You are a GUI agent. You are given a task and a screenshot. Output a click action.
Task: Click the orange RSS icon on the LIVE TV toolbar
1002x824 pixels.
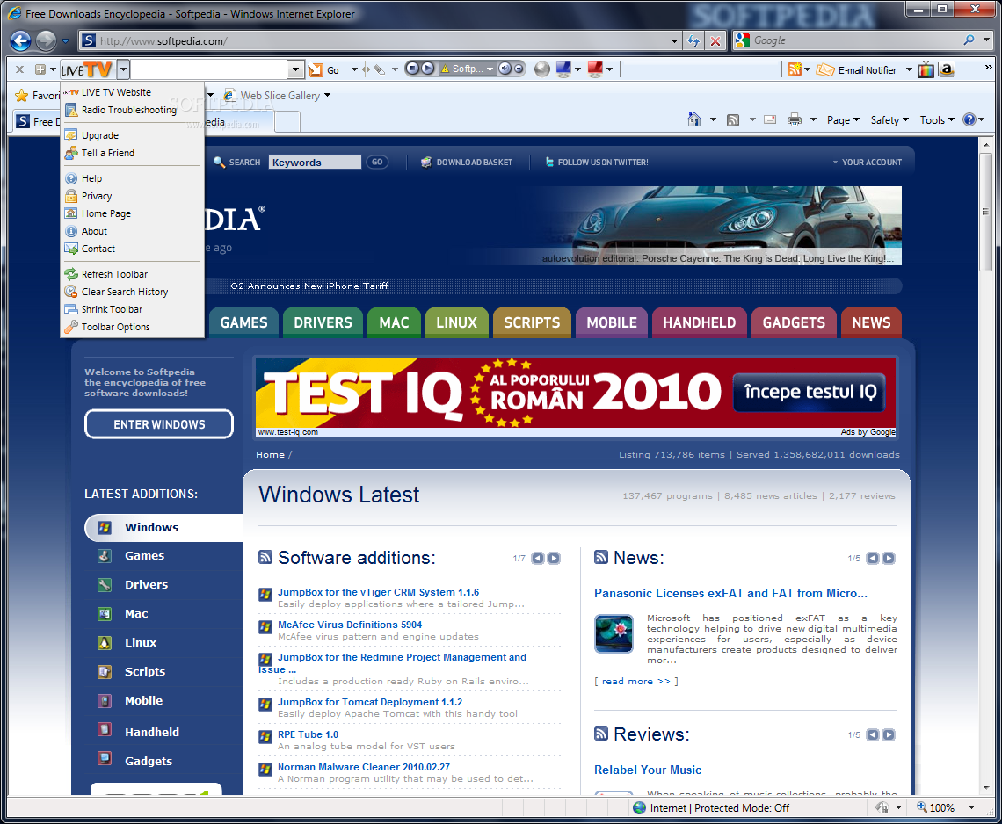click(795, 69)
